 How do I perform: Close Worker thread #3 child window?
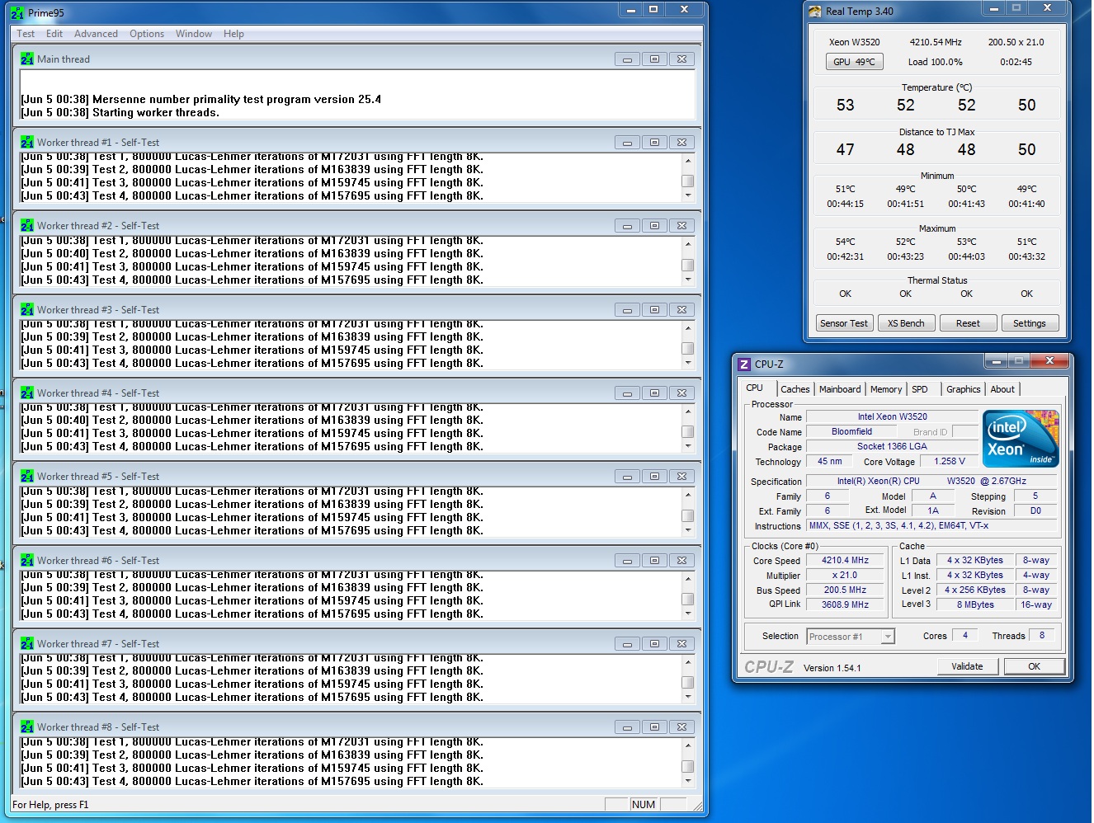coord(681,310)
